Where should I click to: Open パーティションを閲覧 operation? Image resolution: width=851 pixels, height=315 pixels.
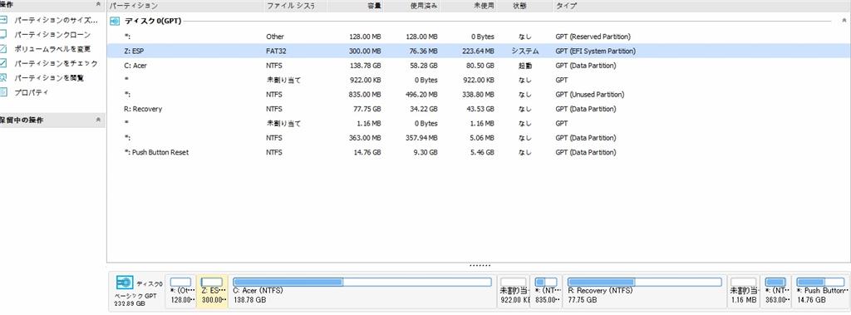click(x=49, y=77)
